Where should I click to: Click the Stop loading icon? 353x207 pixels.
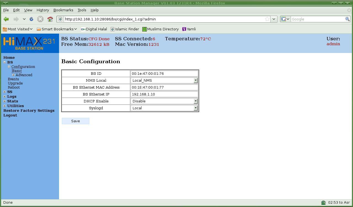point(40,19)
